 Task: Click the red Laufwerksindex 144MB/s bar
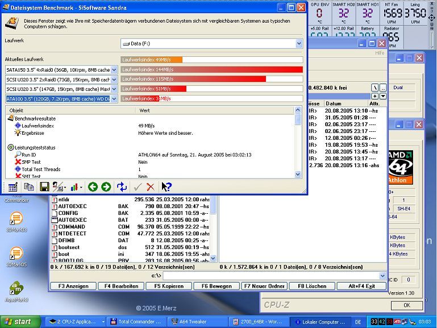pyautogui.click(x=212, y=70)
